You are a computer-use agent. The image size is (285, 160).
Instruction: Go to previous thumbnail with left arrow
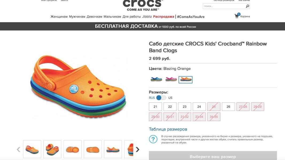tap(18, 149)
